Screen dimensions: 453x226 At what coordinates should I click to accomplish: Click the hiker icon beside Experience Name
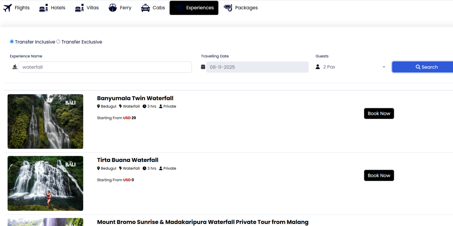coord(15,67)
